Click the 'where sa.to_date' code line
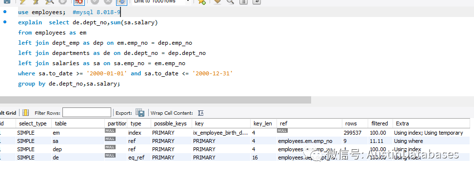This screenshot has height=175, width=474. click(x=125, y=73)
